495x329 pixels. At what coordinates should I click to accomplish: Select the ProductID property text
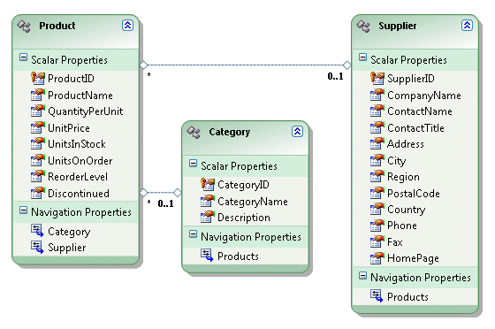[71, 79]
